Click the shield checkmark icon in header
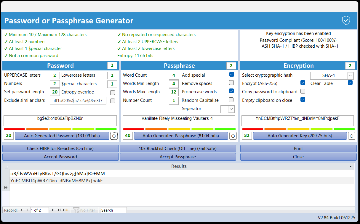This screenshot has width=360, height=224. coord(346,20)
